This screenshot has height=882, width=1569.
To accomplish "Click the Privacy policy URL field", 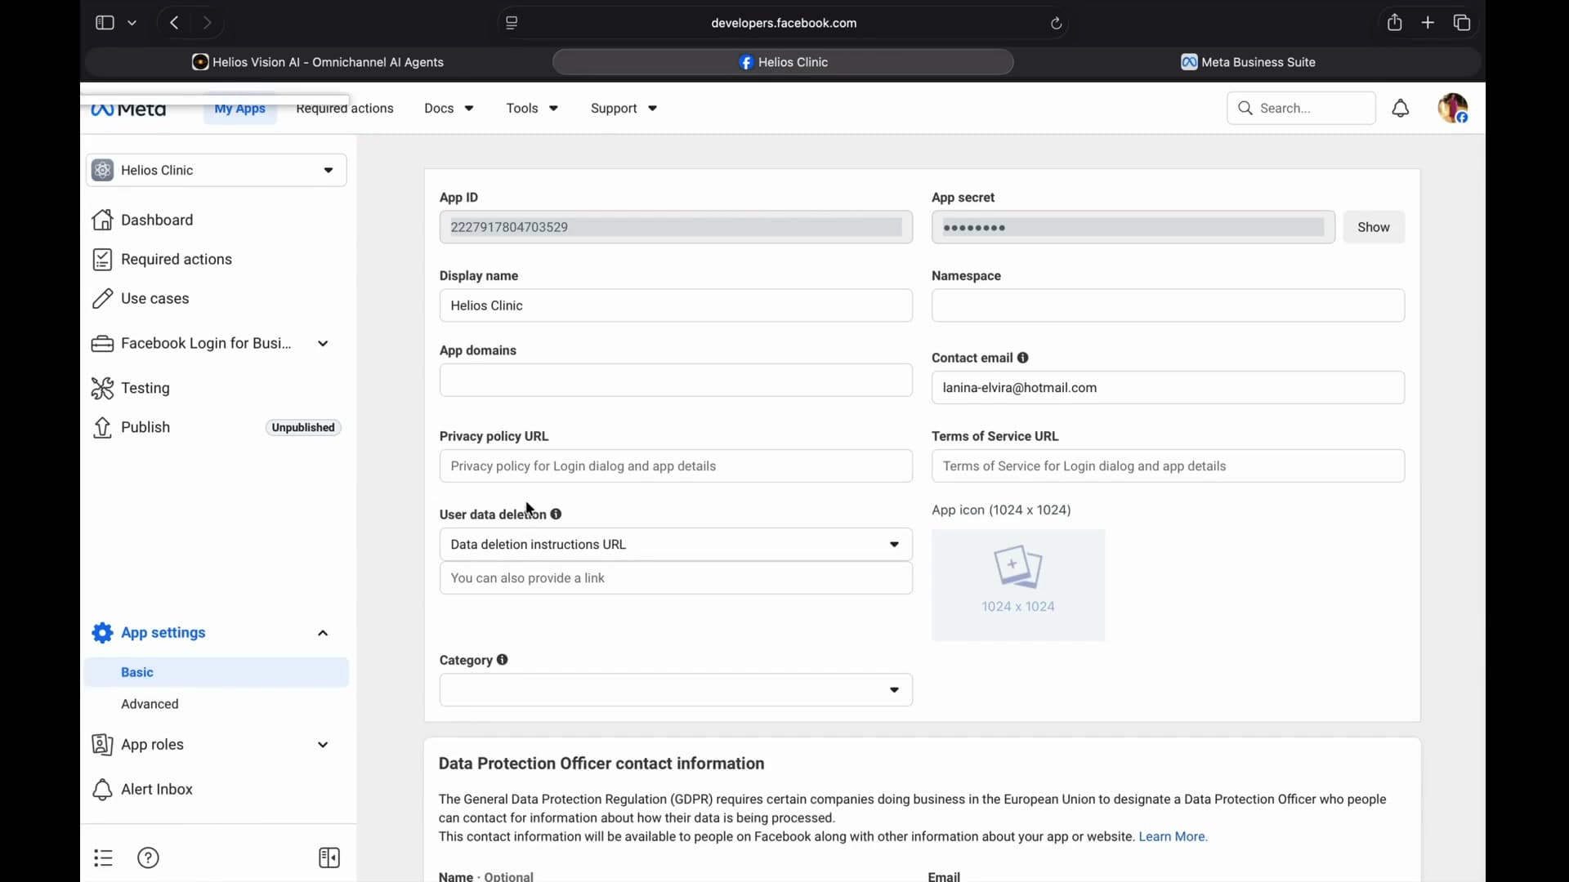I will pyautogui.click(x=676, y=466).
